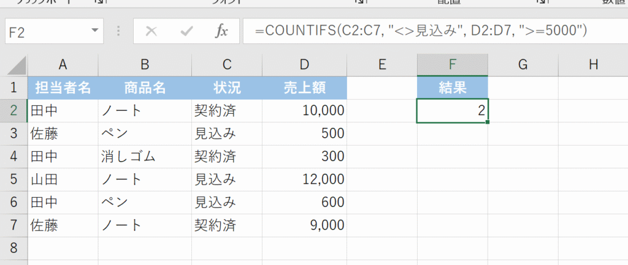Click ペン in row 6
Screen dimensions: 628x265
tap(145, 202)
